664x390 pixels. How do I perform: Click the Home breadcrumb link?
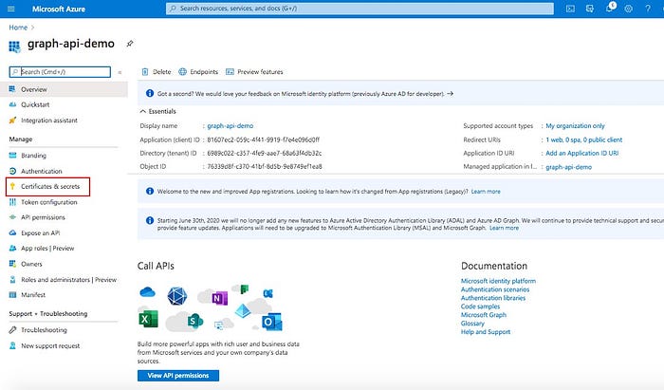coord(18,28)
